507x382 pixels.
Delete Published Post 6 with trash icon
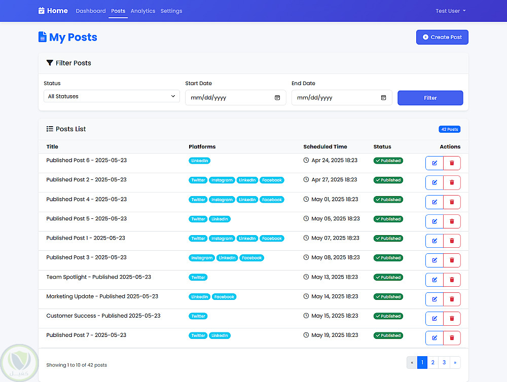452,163
